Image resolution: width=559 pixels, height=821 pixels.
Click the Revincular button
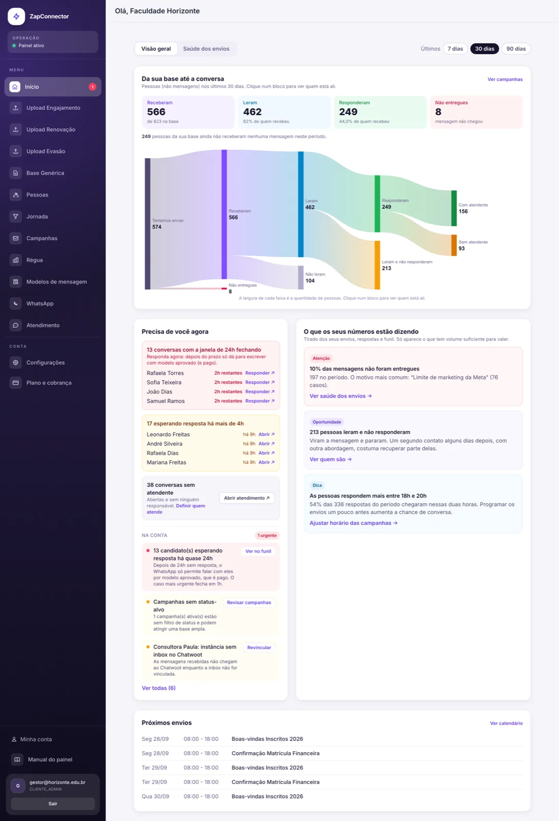(x=259, y=648)
